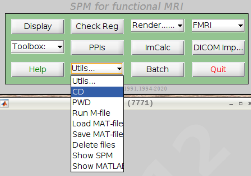Choose CD from Utils list
The height and width of the screenshot is (176, 251).
pos(97,92)
